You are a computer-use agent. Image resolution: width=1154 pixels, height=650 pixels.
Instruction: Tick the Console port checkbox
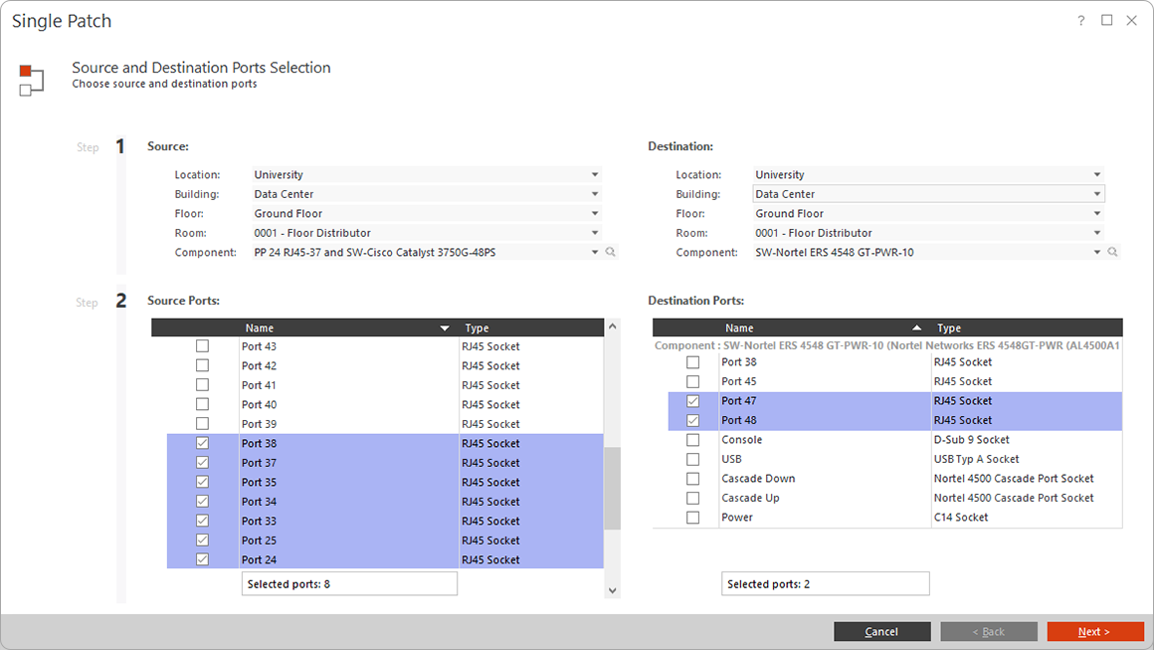(693, 440)
